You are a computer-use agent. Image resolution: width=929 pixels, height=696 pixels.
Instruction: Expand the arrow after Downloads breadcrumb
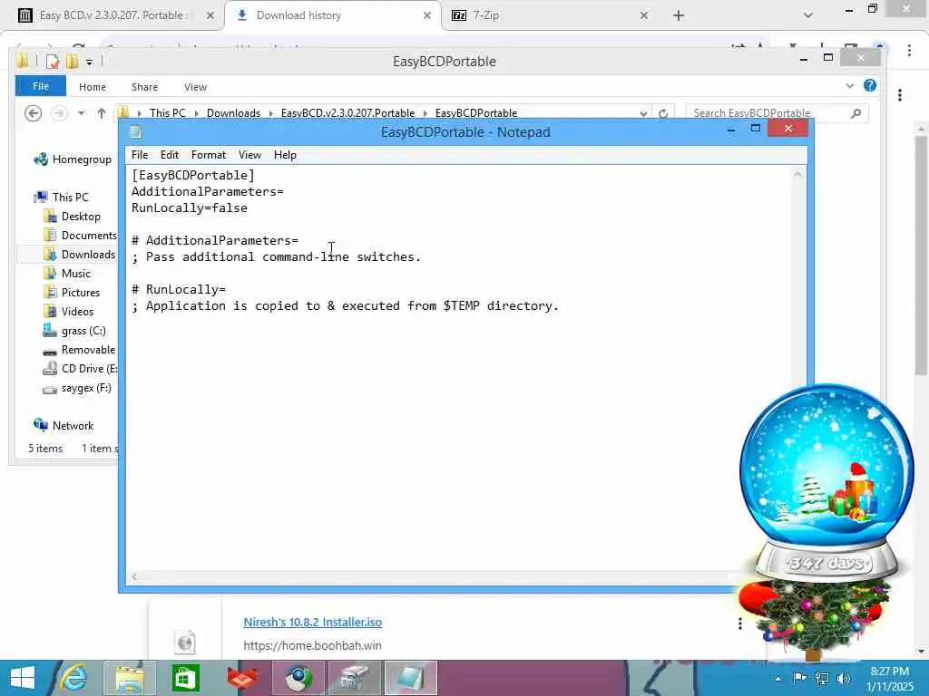pyautogui.click(x=270, y=113)
